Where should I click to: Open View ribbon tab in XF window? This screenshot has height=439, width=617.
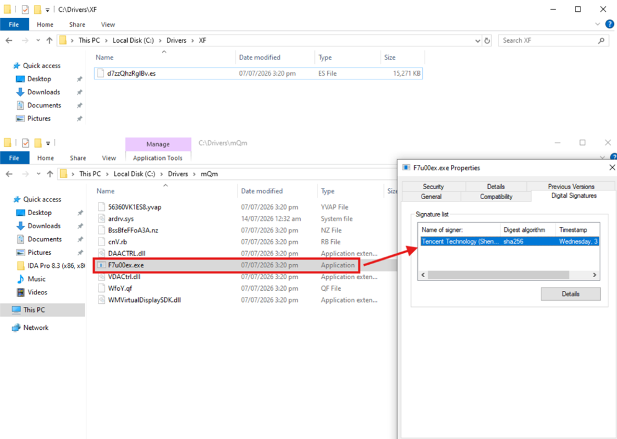click(x=108, y=24)
